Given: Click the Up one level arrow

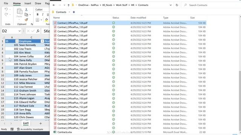Looking at the screenshot, I should pyautogui.click(x=69, y=5).
